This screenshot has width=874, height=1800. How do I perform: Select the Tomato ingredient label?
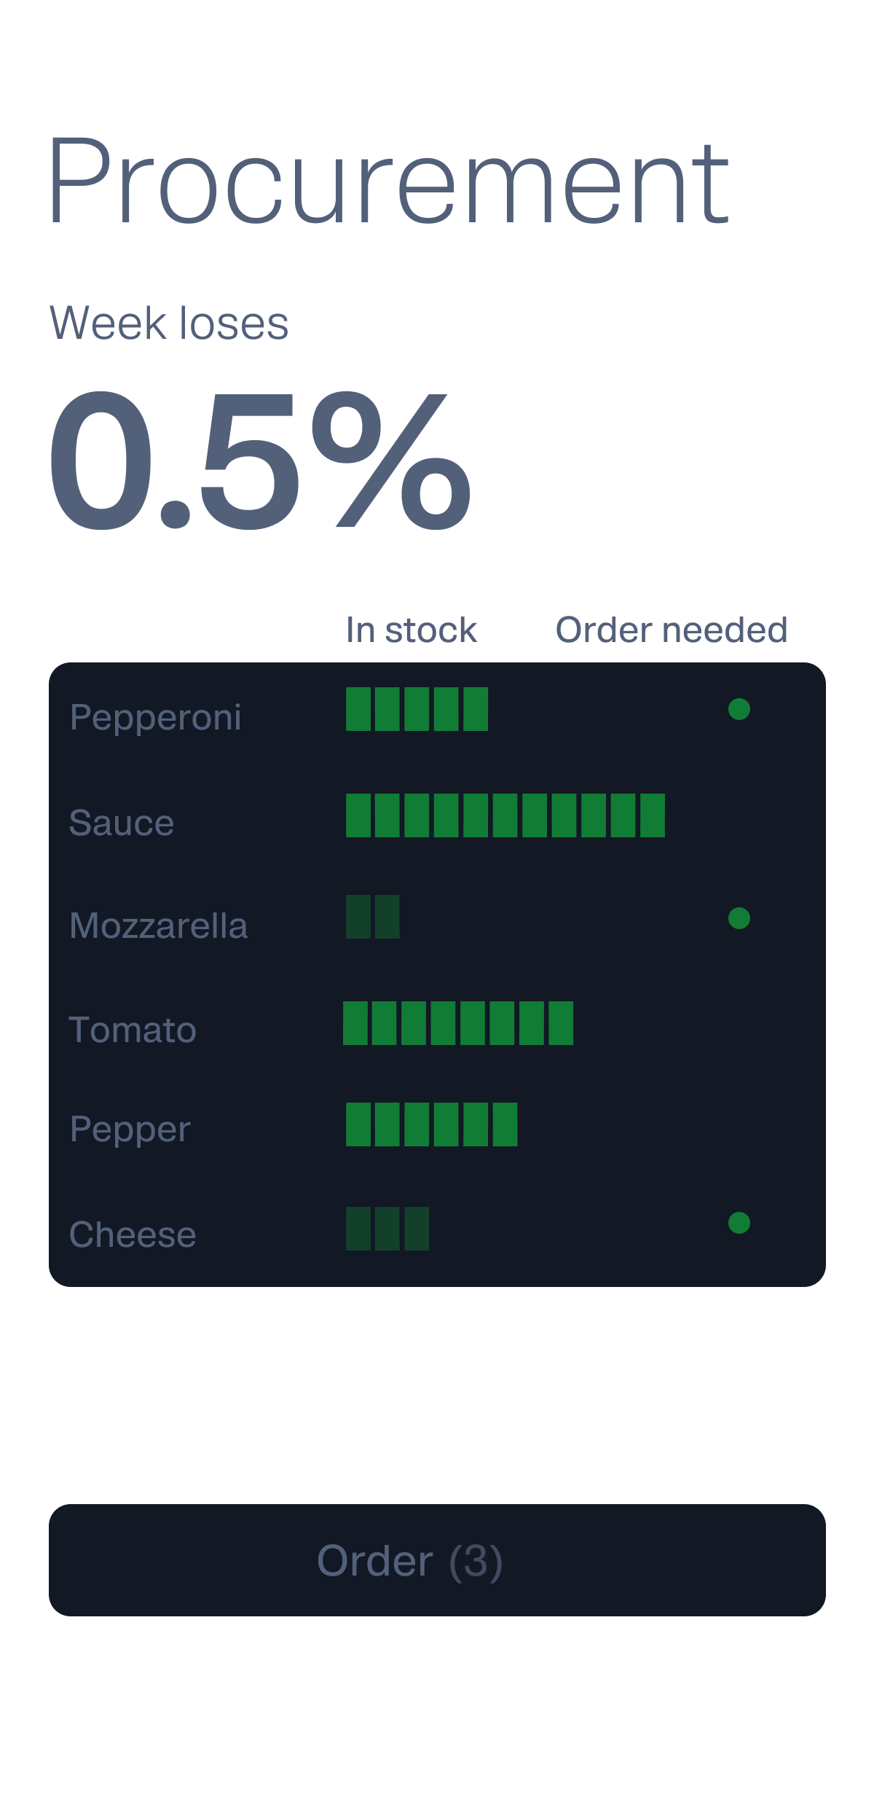[x=133, y=1030]
